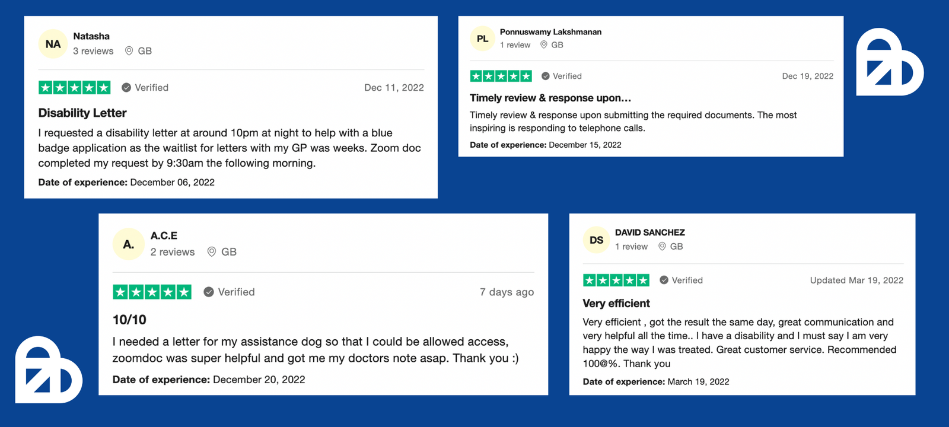Click the ZoomDoc logo at bottom left

point(49,370)
